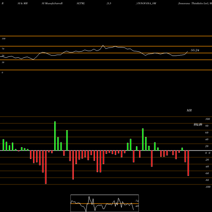Image resolution: width=212 pixels, height=212 pixels.
Task: Click the 'MR' label above histogram
Action: (x=189, y=110)
